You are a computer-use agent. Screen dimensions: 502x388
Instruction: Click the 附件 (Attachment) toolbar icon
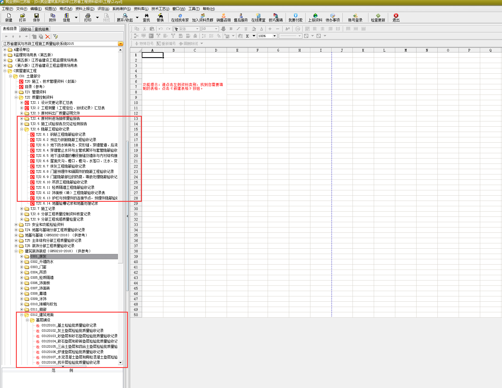52,17
